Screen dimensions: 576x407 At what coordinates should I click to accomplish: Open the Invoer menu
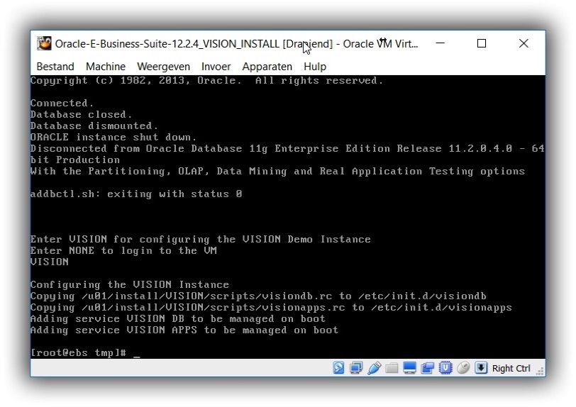point(216,67)
